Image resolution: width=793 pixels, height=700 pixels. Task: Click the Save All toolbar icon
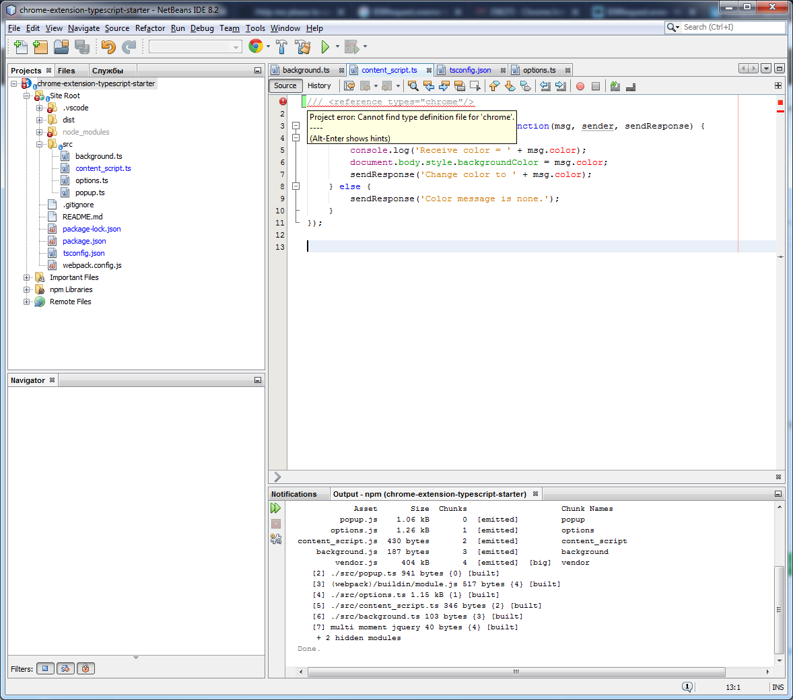(x=82, y=47)
